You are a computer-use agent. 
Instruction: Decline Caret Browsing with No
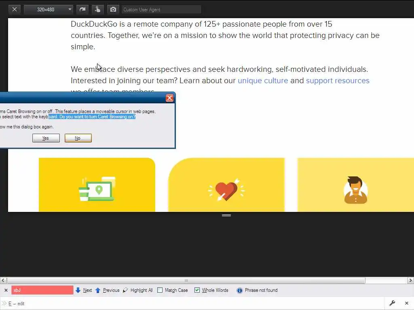click(x=78, y=138)
